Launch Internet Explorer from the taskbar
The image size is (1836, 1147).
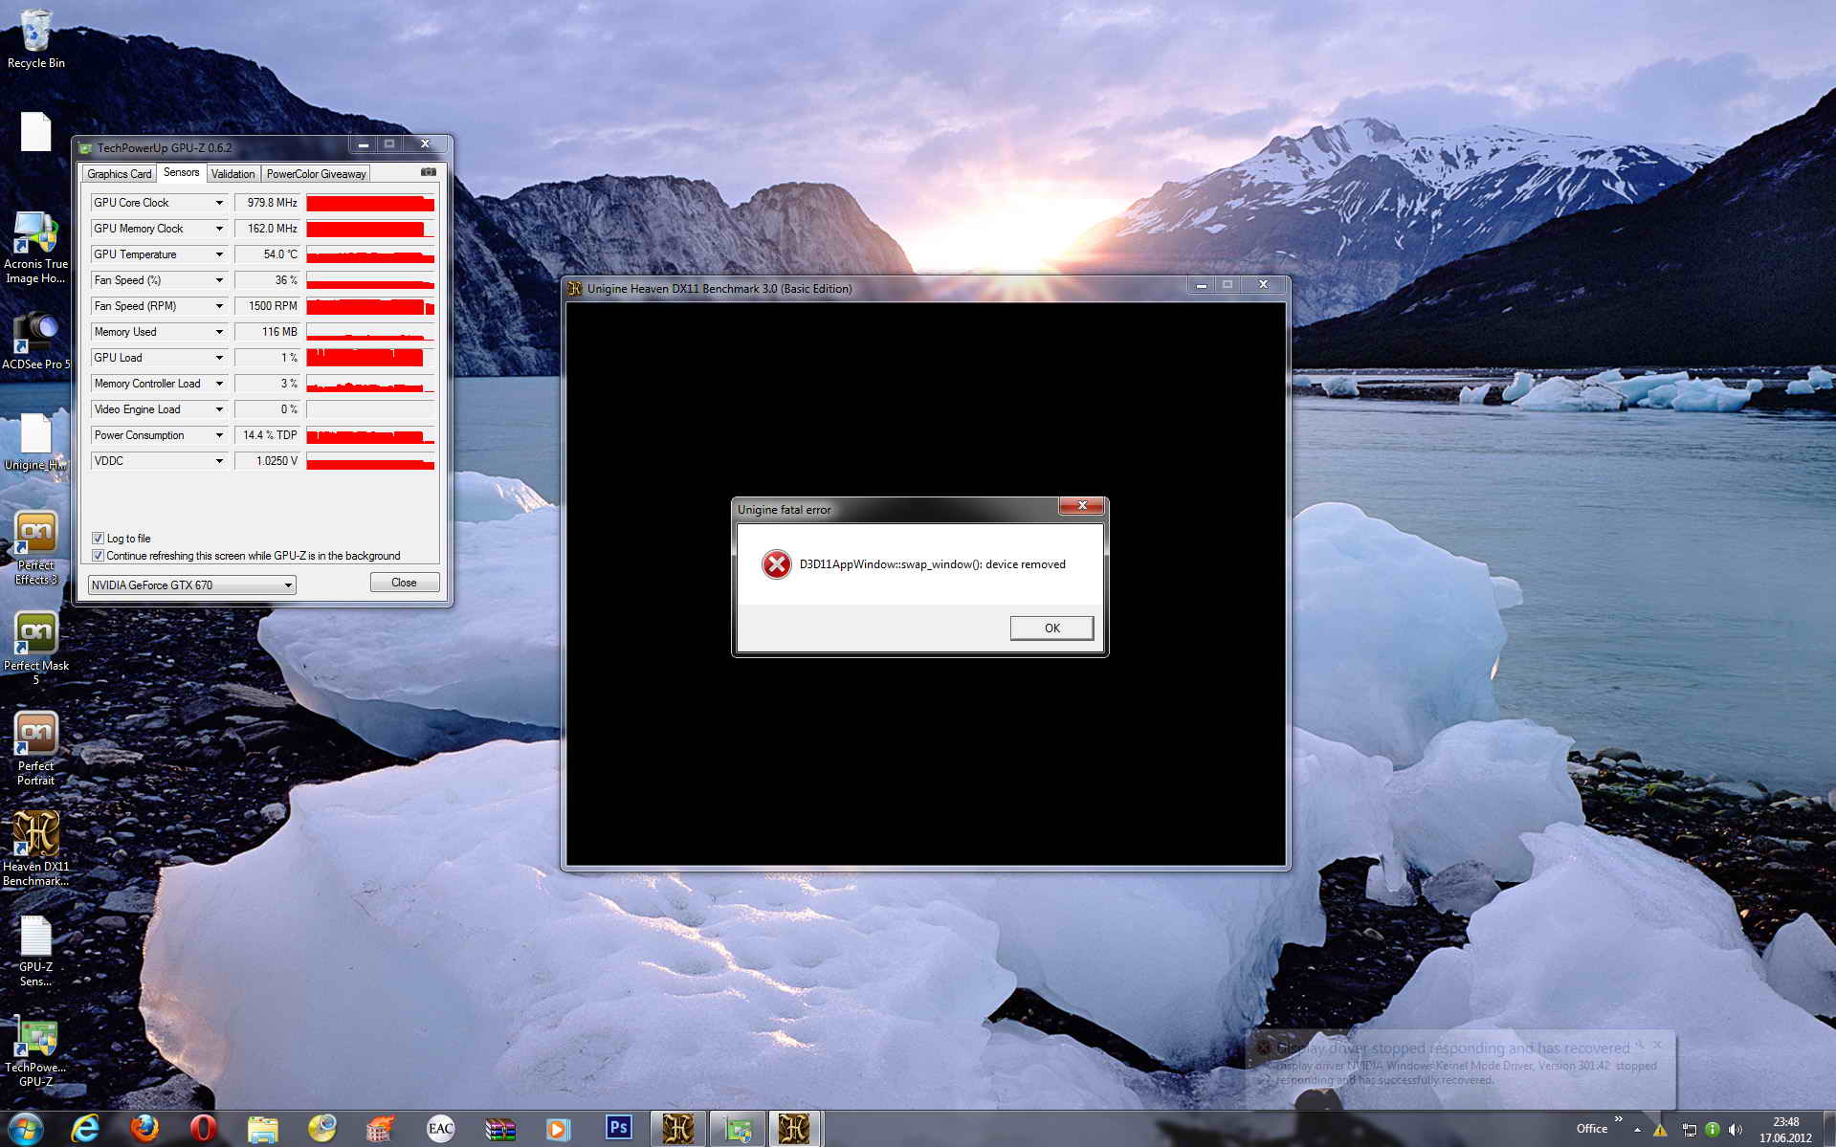click(x=85, y=1129)
